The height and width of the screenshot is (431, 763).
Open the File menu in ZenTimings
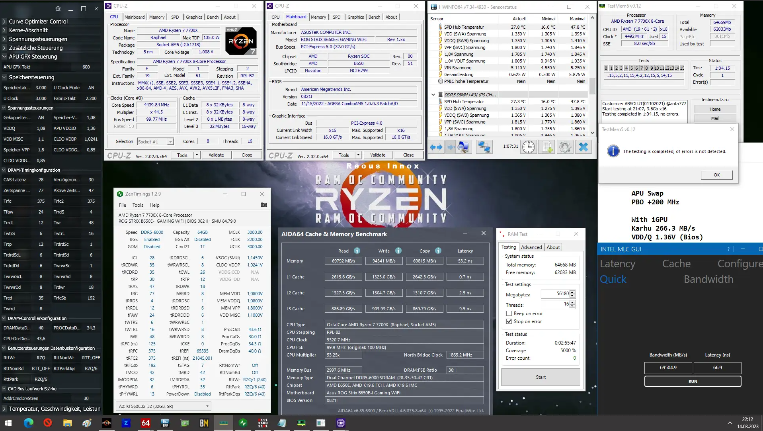123,205
